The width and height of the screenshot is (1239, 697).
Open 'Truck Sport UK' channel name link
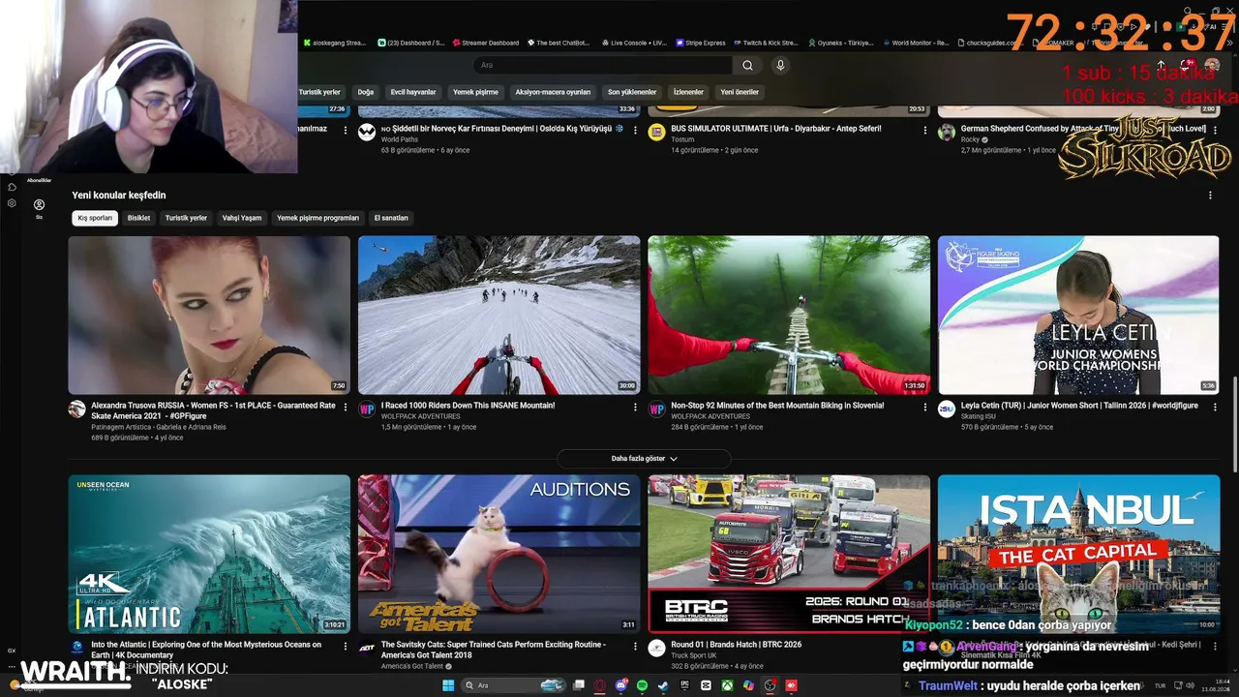(692, 655)
